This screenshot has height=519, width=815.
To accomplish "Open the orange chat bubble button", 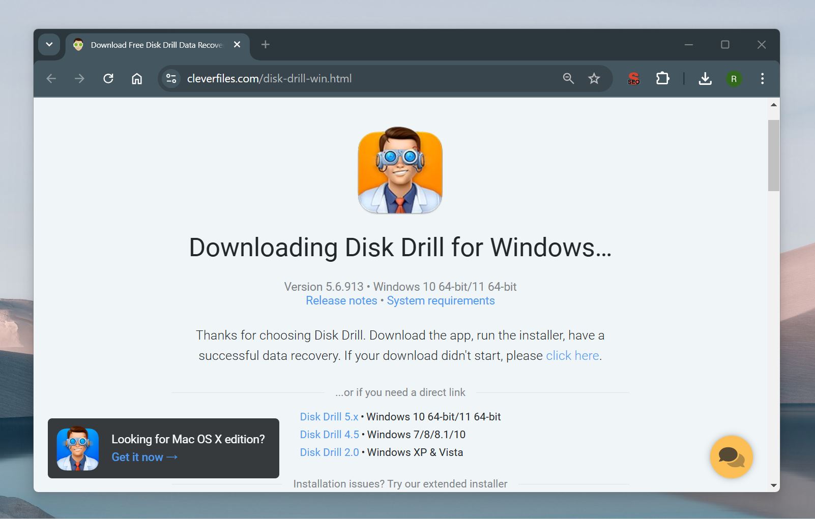I will tap(731, 456).
